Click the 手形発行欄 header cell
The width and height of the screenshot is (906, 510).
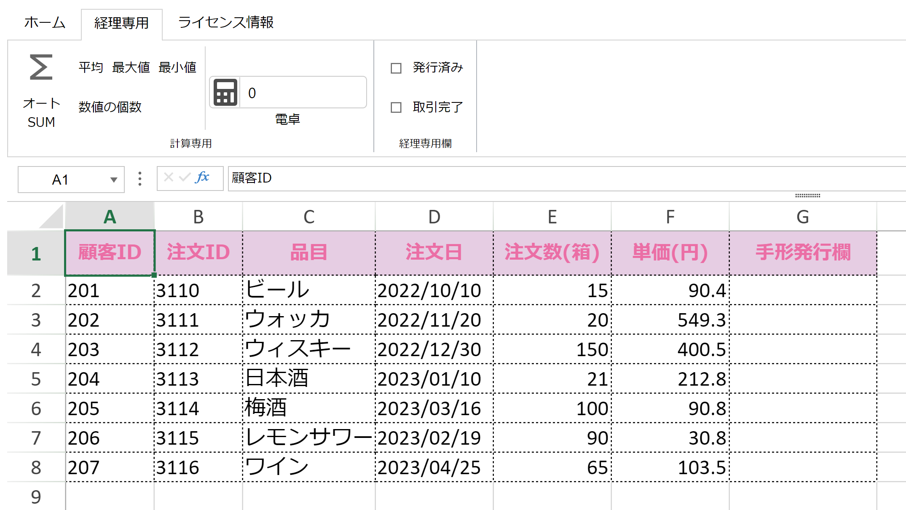803,253
